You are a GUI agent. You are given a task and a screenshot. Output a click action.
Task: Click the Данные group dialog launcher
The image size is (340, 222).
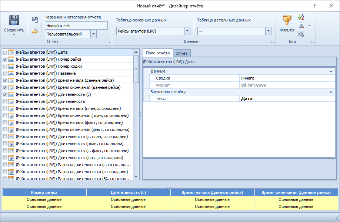(x=273, y=42)
